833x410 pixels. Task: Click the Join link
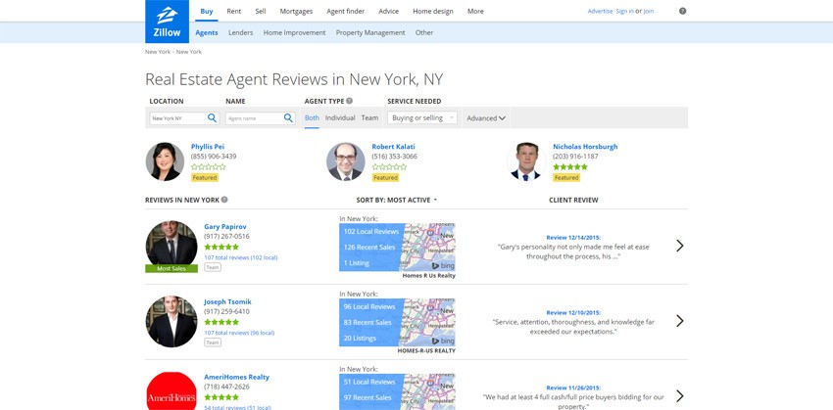pyautogui.click(x=648, y=11)
